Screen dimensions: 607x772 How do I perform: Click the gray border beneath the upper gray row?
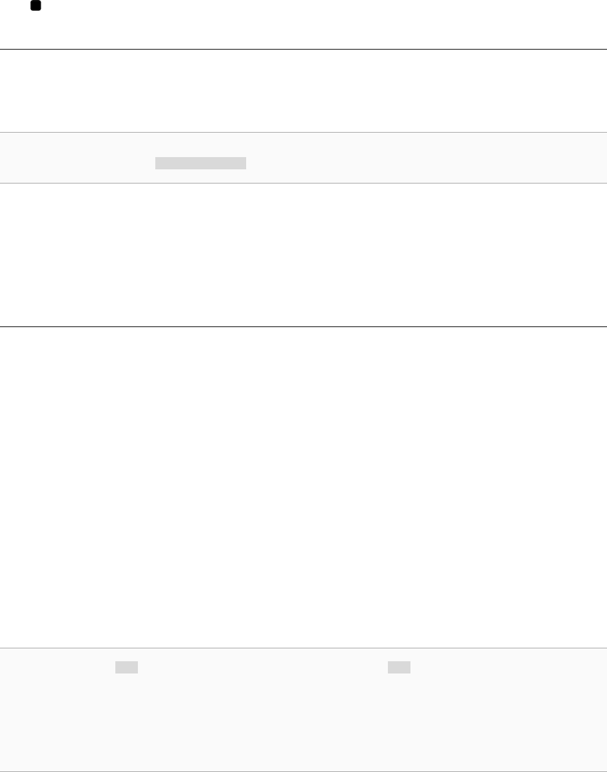point(303,183)
